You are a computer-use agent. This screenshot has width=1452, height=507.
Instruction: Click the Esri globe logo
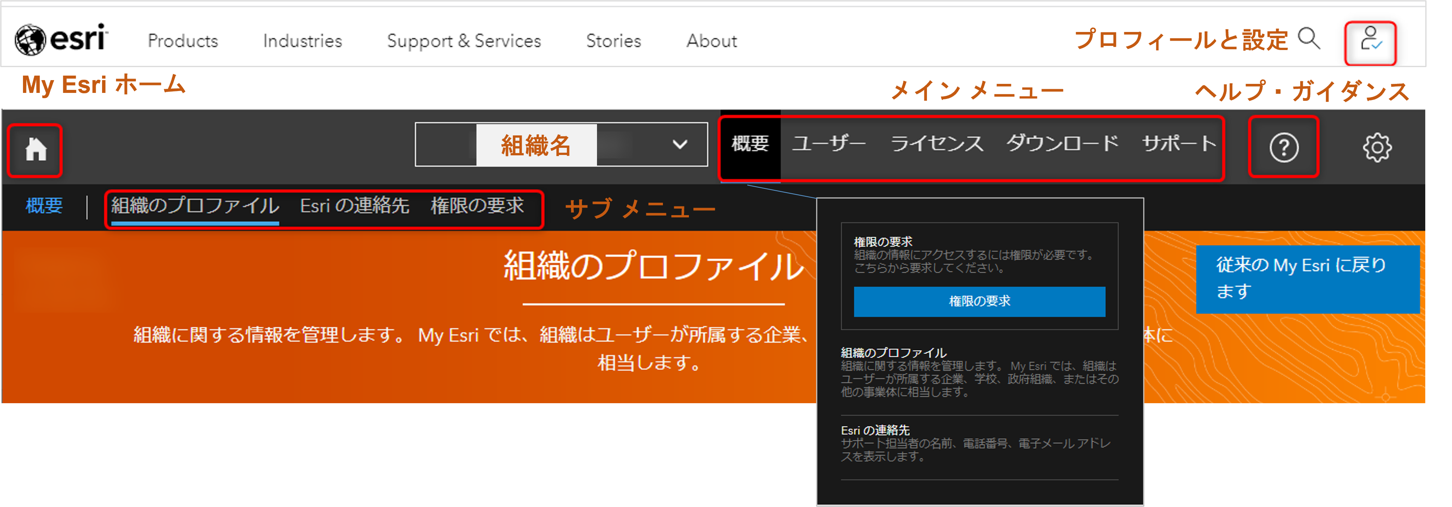tap(61, 39)
